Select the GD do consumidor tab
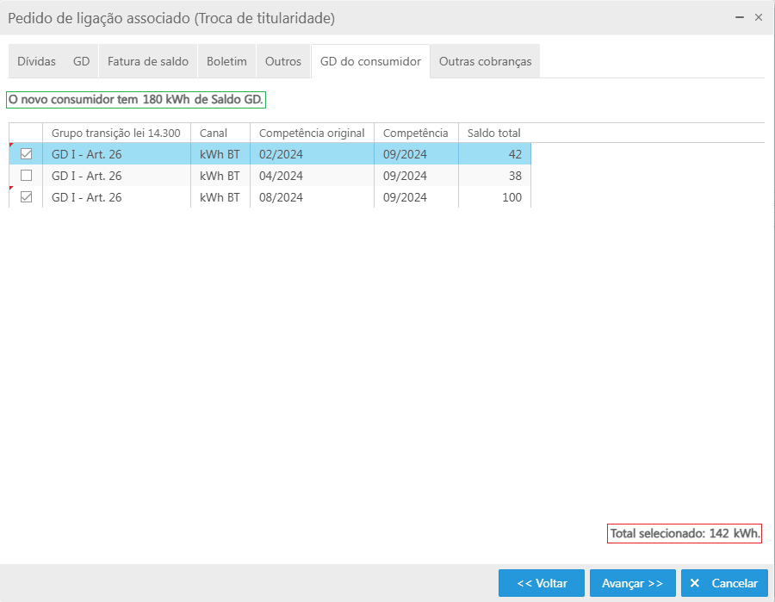775x602 pixels. pyautogui.click(x=370, y=61)
